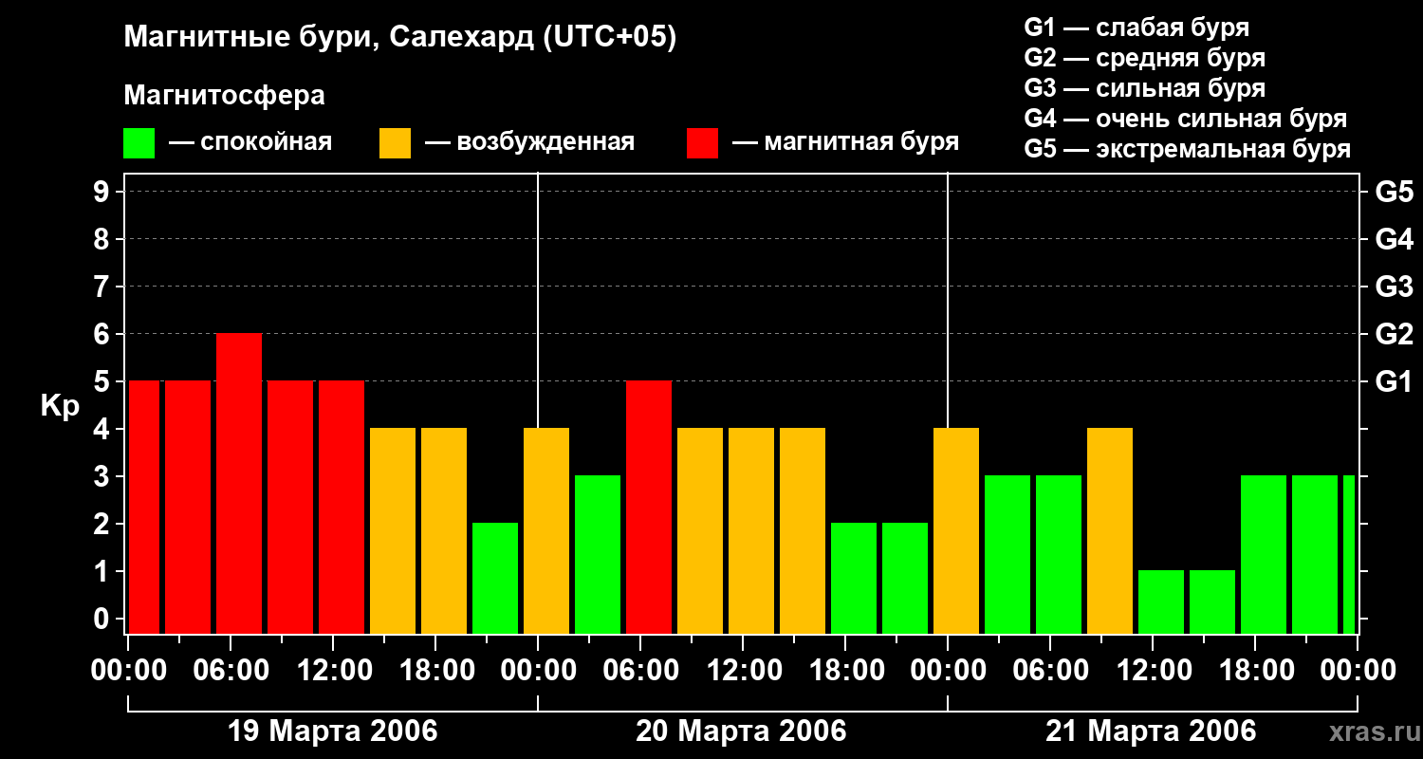1423x759 pixels.
Task: Click the Kp axis value 4
Action: click(103, 429)
